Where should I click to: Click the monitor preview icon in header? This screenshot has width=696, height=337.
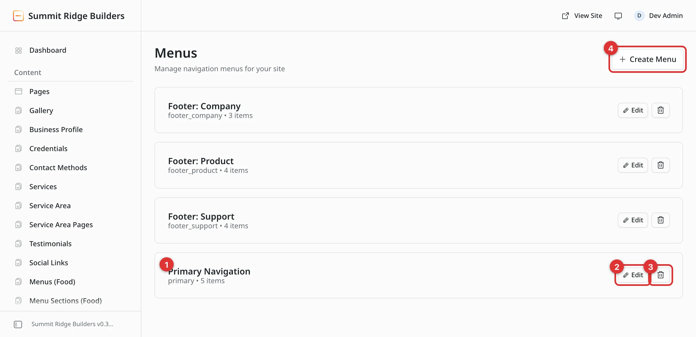pyautogui.click(x=618, y=16)
